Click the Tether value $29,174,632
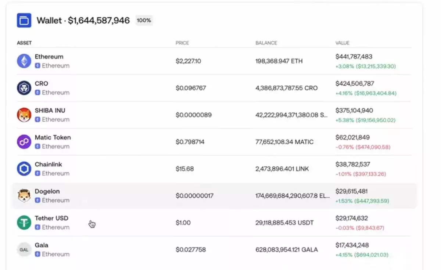441x270 pixels. (352, 218)
